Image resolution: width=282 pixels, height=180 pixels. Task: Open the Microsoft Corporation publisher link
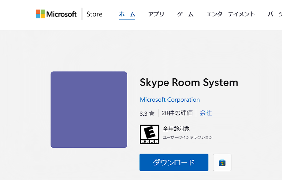tap(170, 100)
